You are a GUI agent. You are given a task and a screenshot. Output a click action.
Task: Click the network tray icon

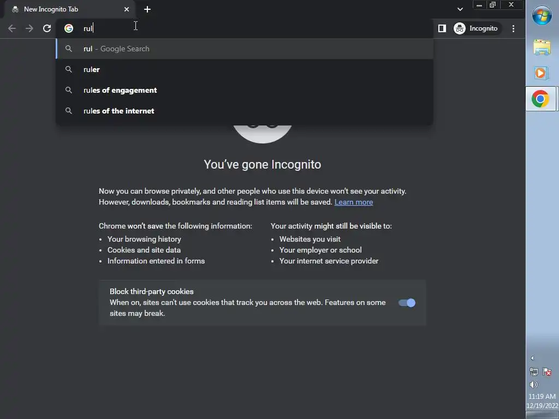[x=534, y=372]
